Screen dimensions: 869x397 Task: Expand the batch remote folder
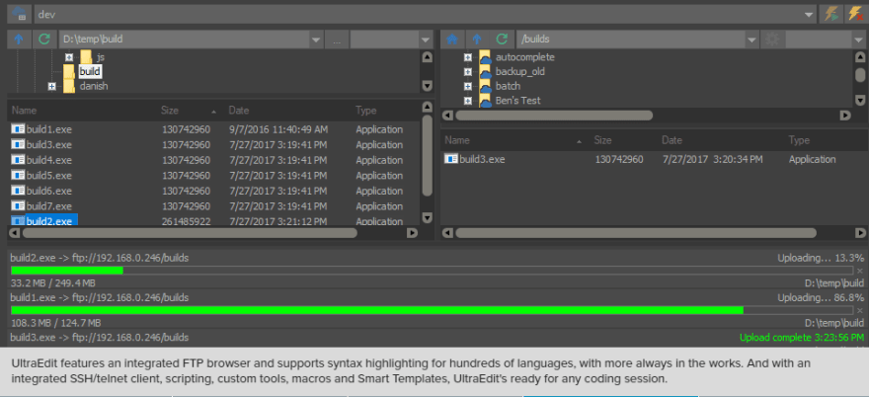(467, 86)
